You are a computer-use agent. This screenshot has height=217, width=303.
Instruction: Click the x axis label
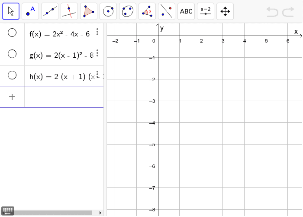(296, 31)
